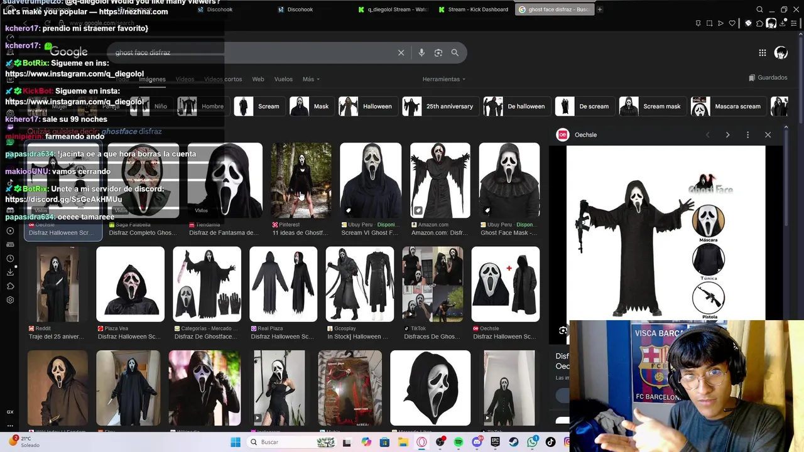Switch to Web search tab
The height and width of the screenshot is (452, 804).
coord(258,79)
